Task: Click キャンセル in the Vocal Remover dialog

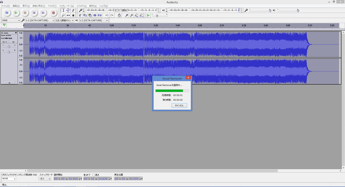Action: coord(179,106)
